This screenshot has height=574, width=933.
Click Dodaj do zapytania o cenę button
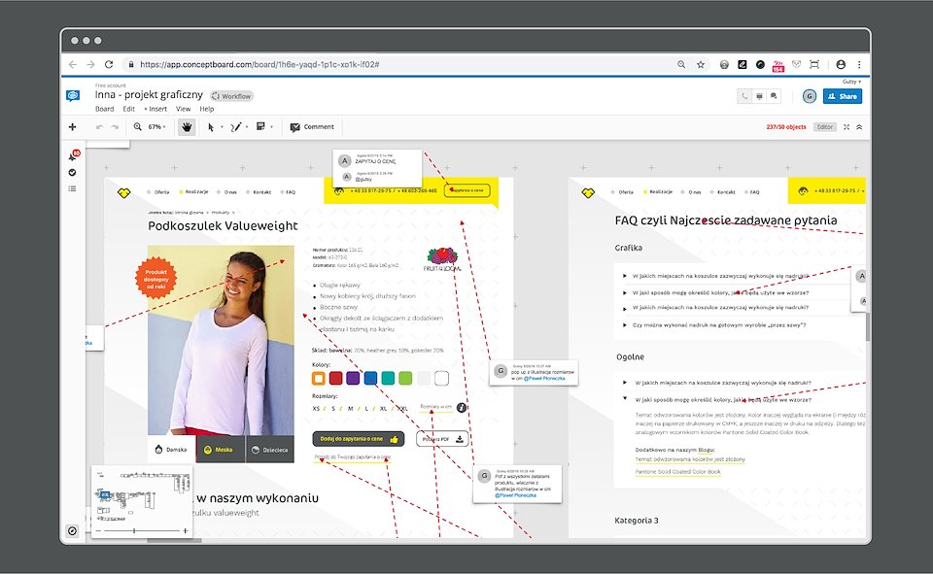pos(359,439)
